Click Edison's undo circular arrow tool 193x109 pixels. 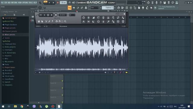84,18
